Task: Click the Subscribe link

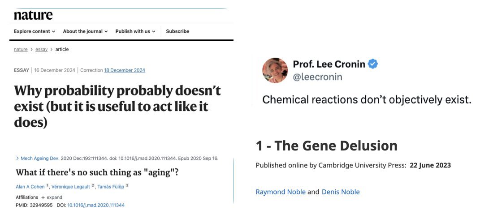Action: pos(177,31)
